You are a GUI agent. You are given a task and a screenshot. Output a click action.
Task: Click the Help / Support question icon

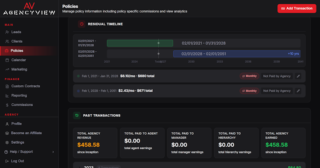pyautogui.click(x=6, y=152)
